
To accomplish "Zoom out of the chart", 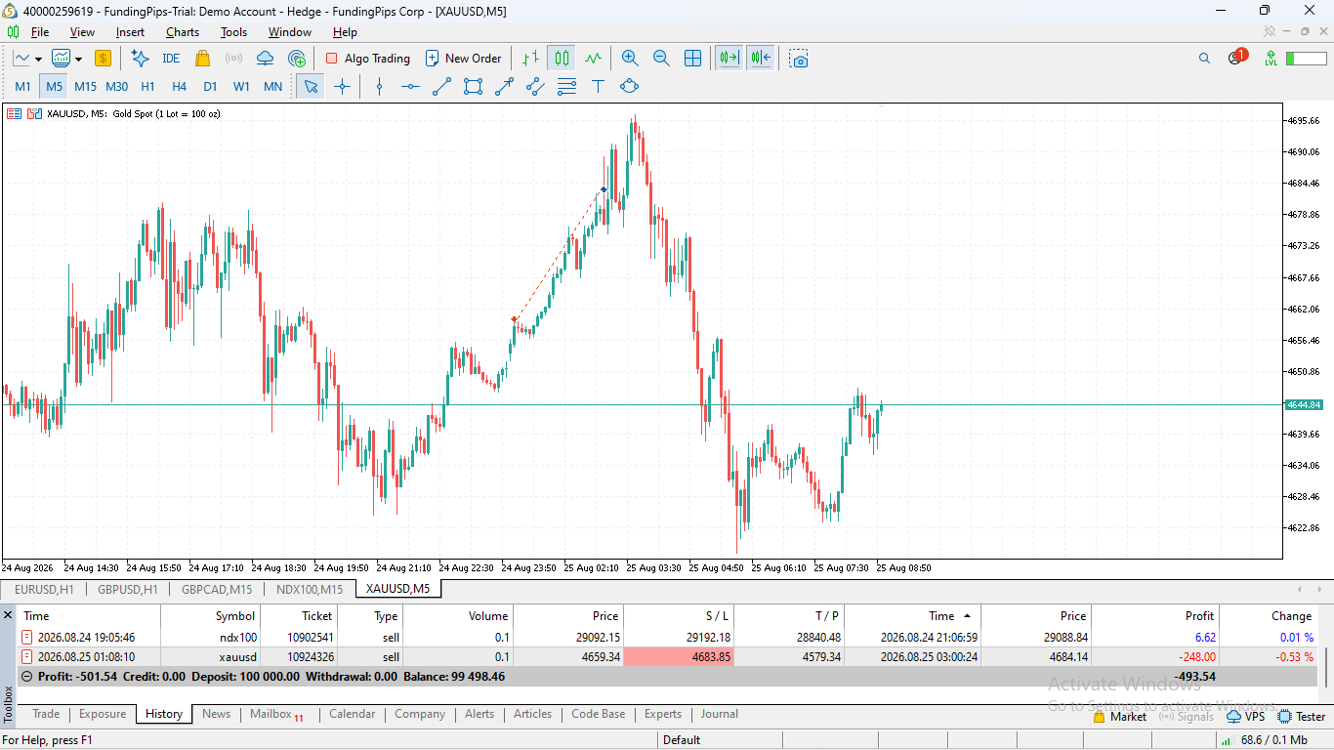I will tap(661, 59).
